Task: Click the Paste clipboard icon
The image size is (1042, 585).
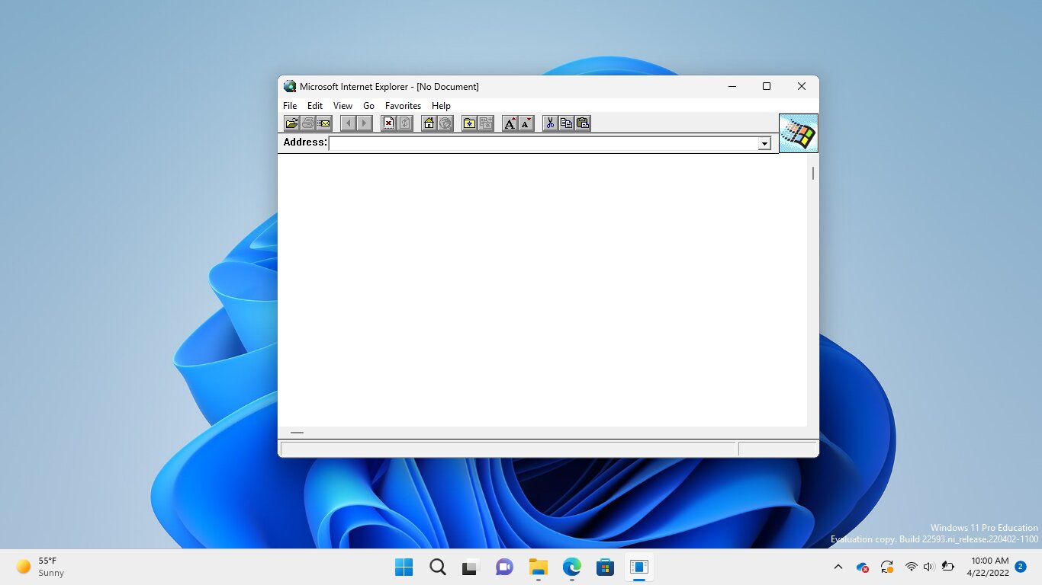Action: [x=583, y=123]
